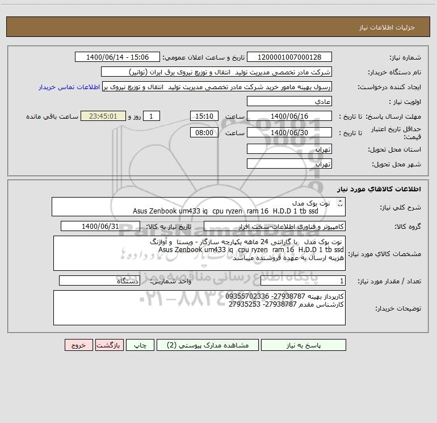This screenshot has height=423, width=437.
Task: Click the quantity field showing 1
Action: tap(303, 281)
